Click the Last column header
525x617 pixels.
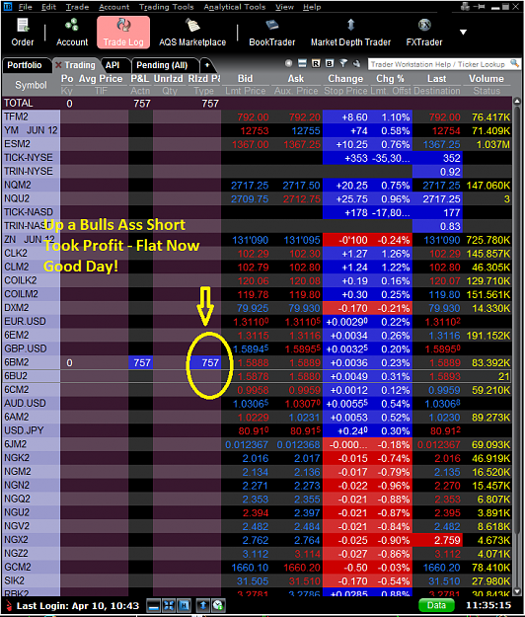click(x=436, y=79)
